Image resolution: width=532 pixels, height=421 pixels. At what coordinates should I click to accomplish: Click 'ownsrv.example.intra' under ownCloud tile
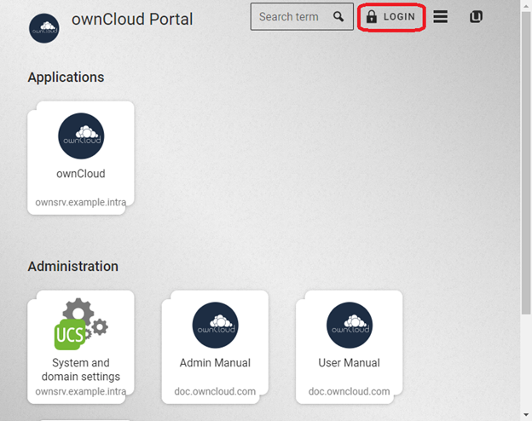(x=81, y=202)
